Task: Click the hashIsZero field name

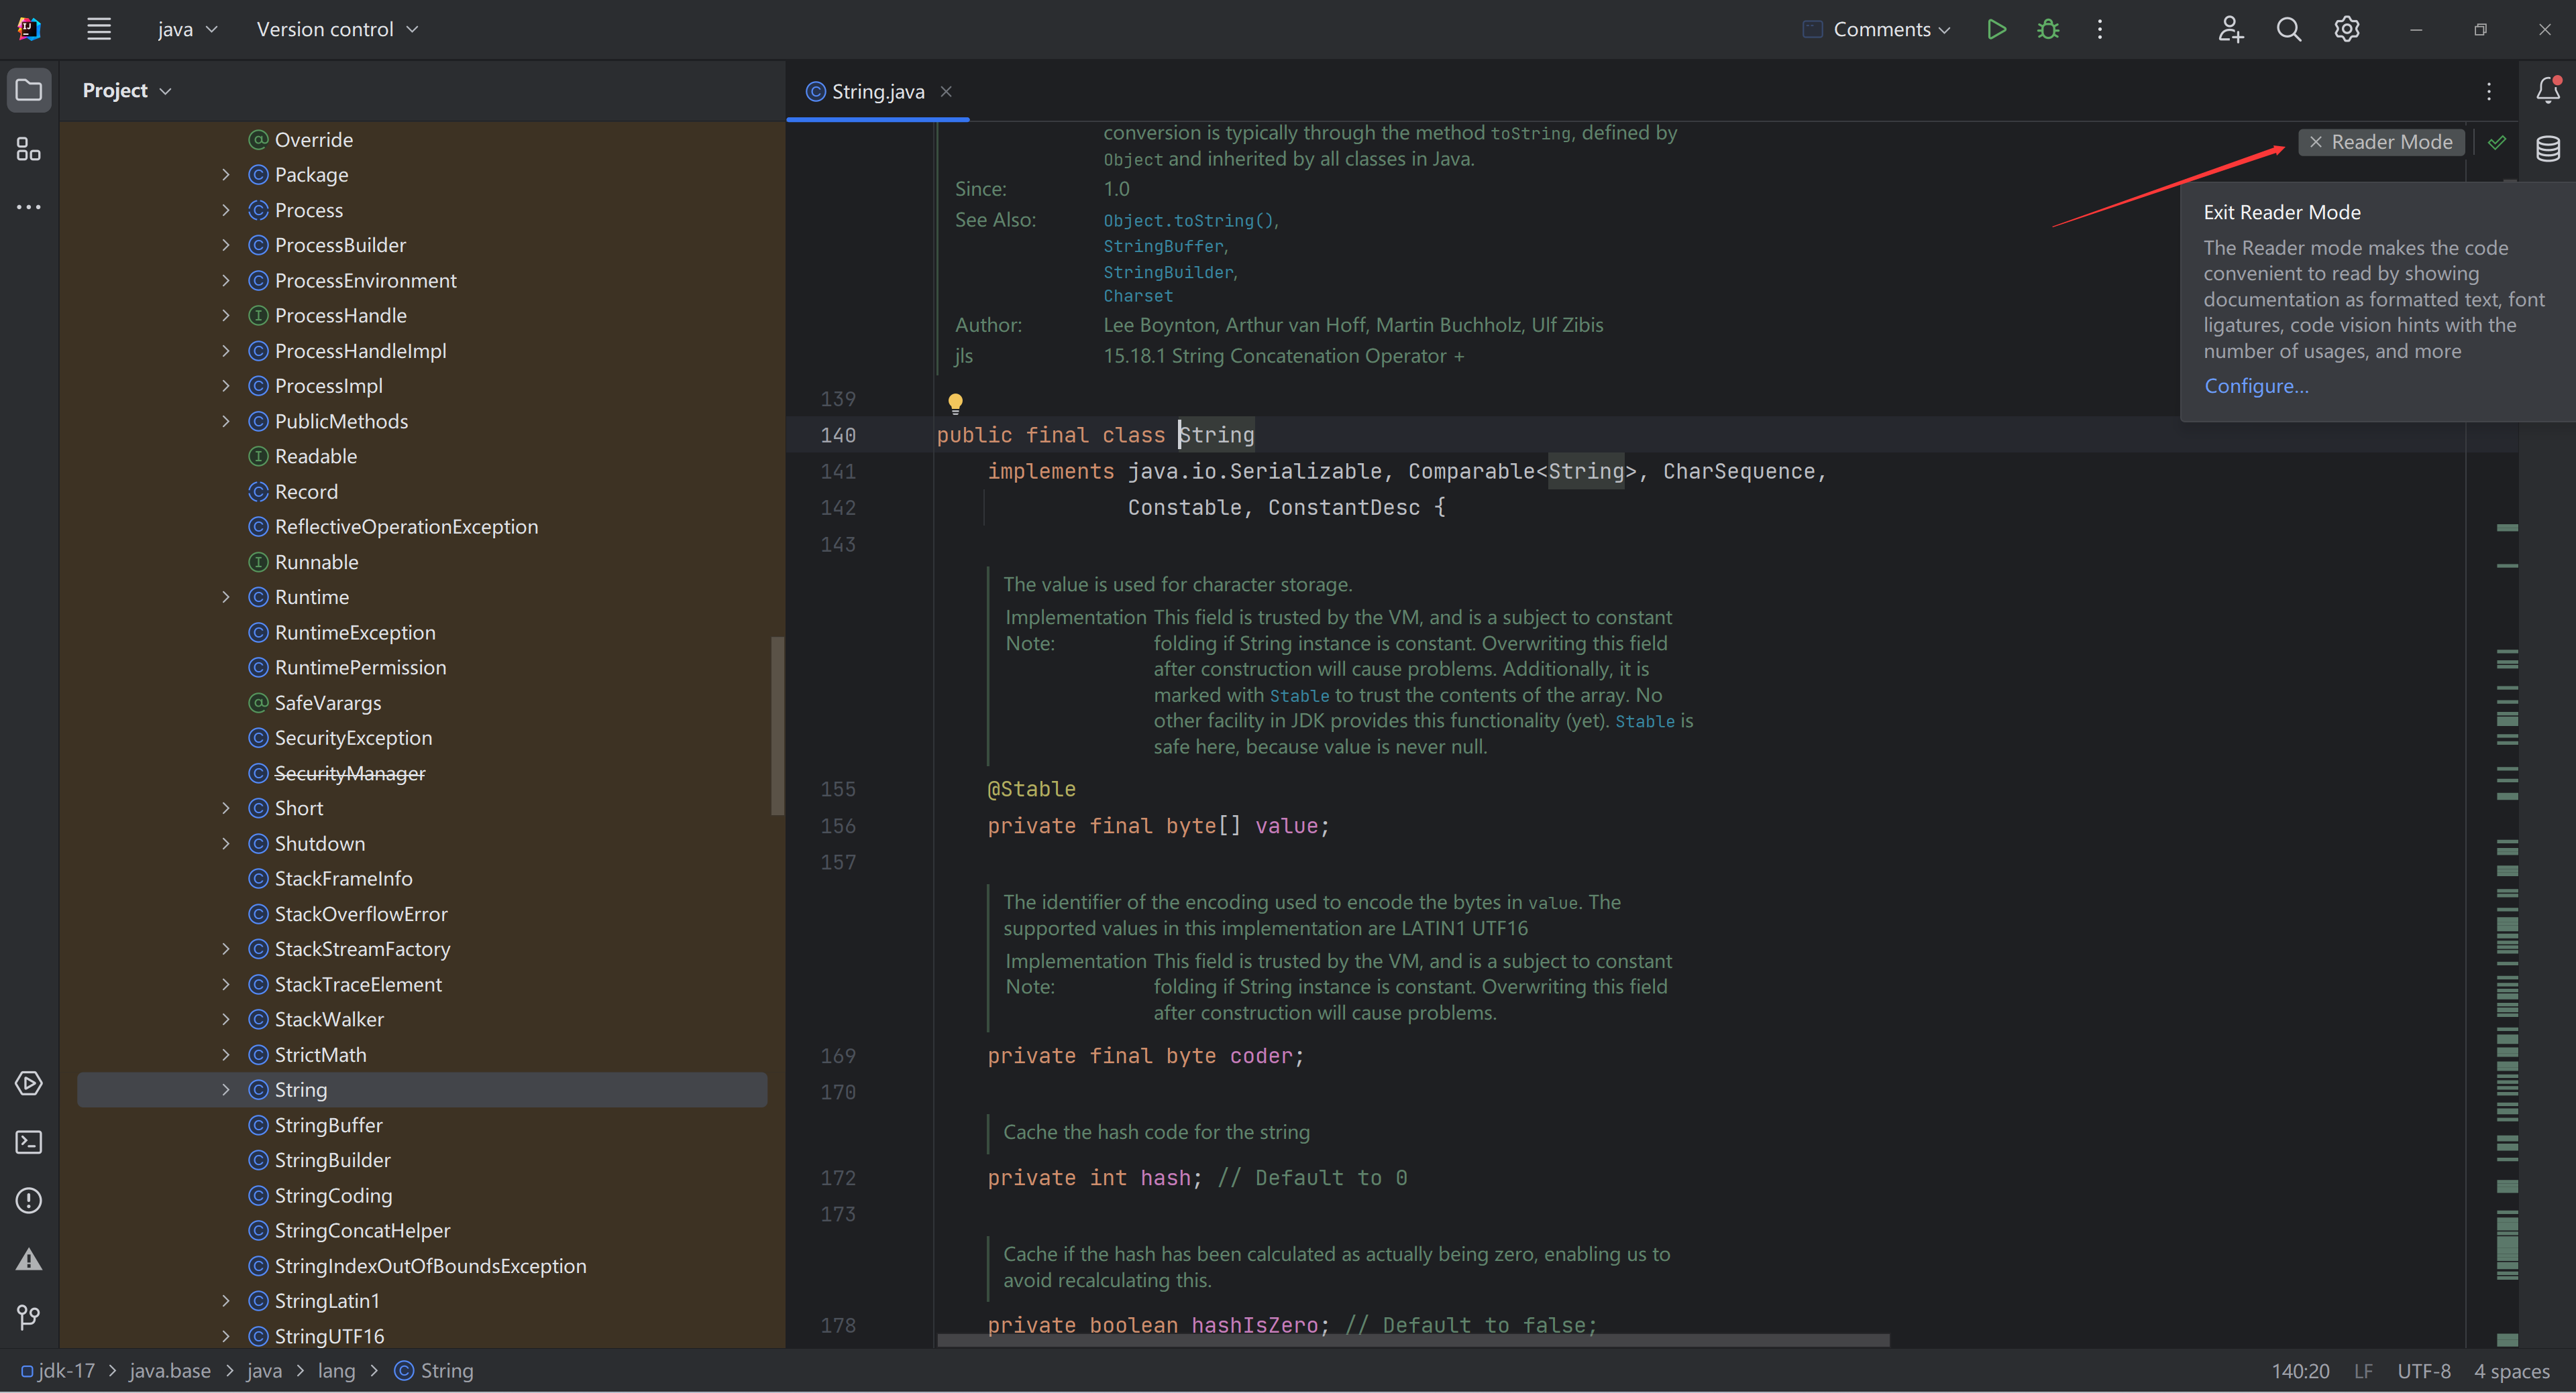Action: [1254, 1325]
